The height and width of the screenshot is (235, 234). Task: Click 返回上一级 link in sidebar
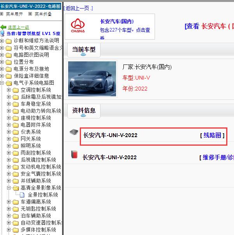(x=18, y=27)
